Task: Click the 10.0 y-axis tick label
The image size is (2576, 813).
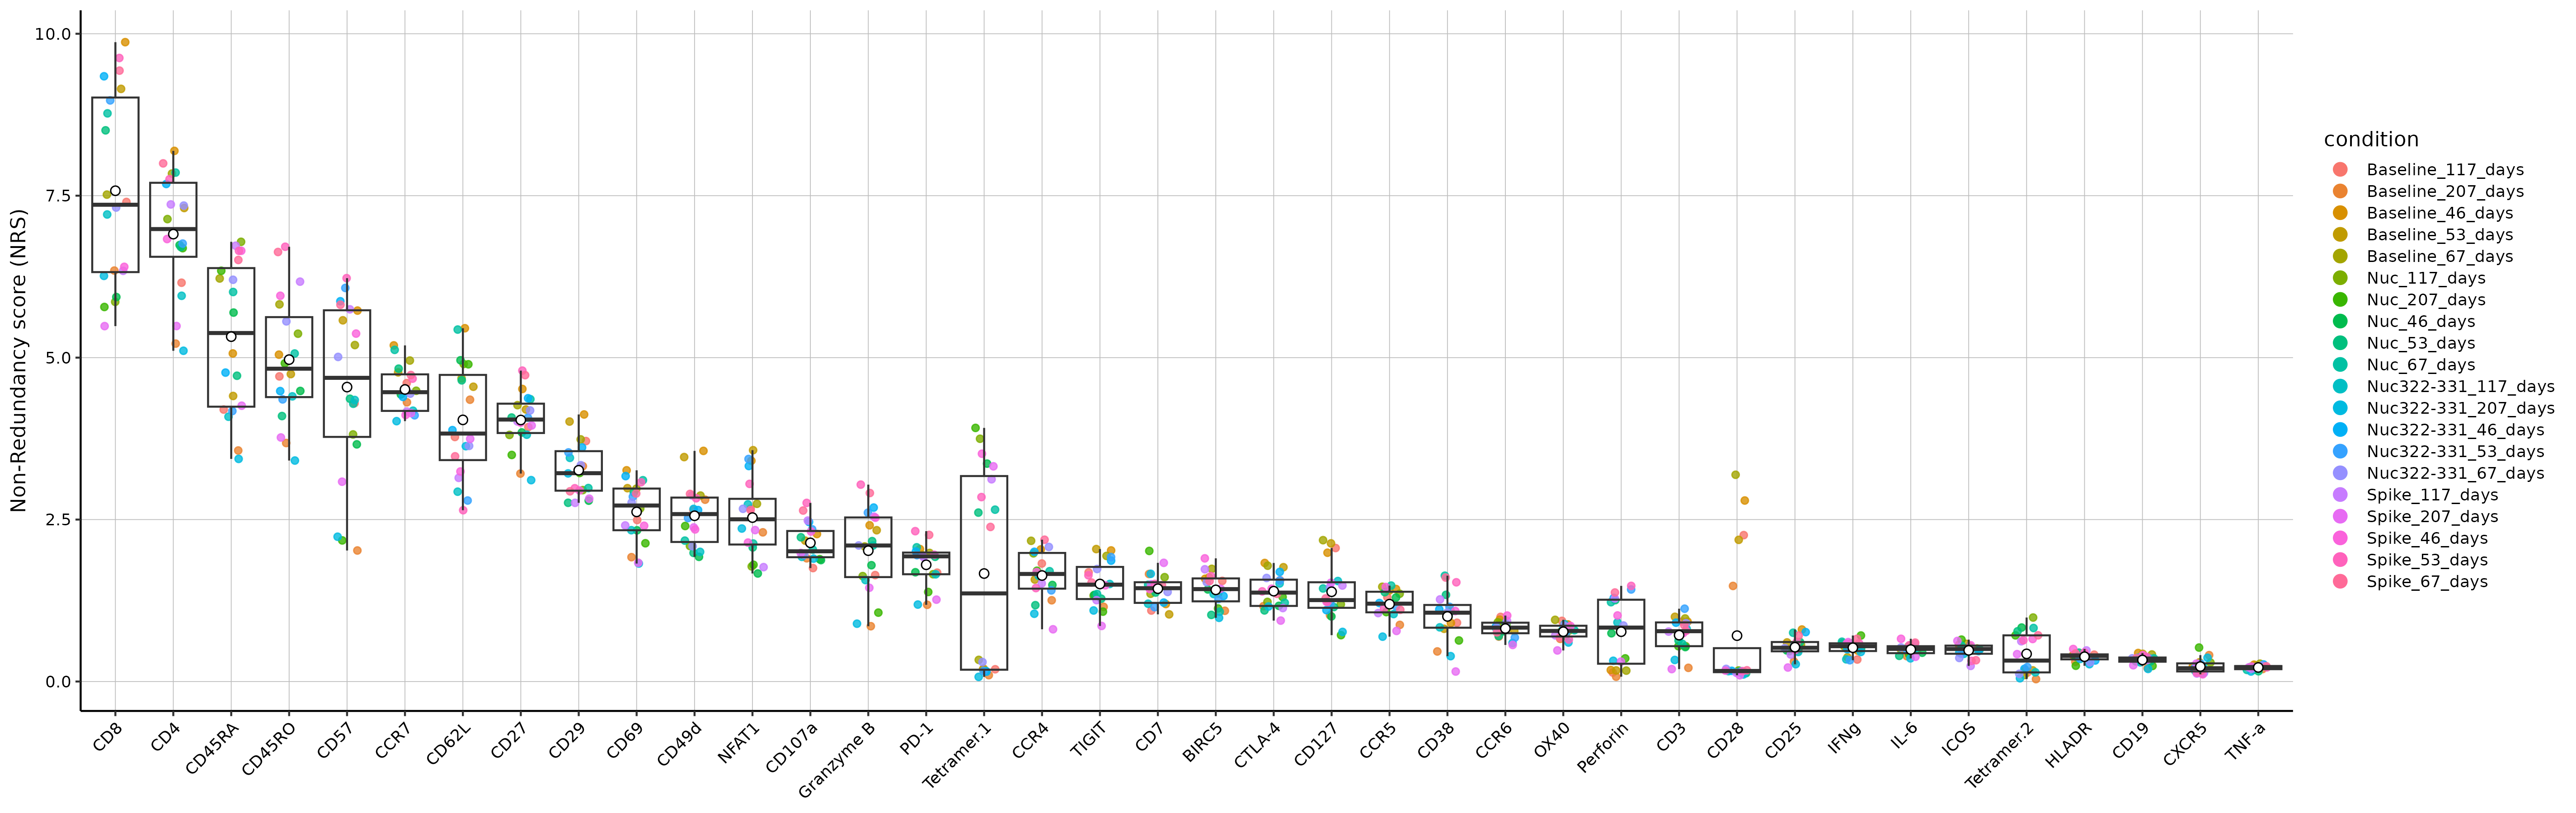Action: [53, 34]
